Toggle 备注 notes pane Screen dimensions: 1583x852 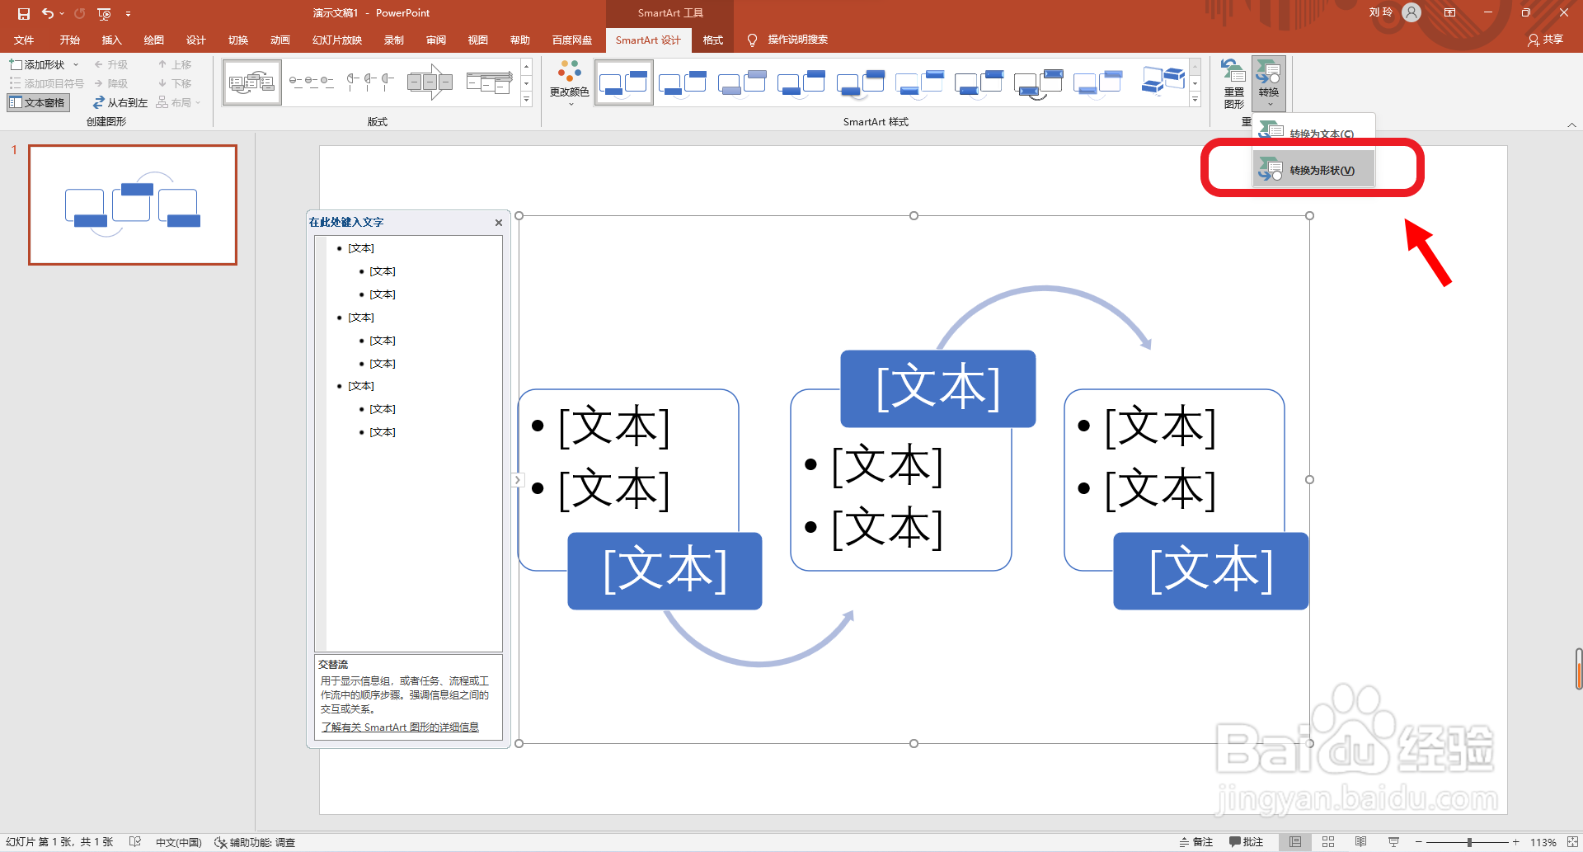click(1195, 842)
